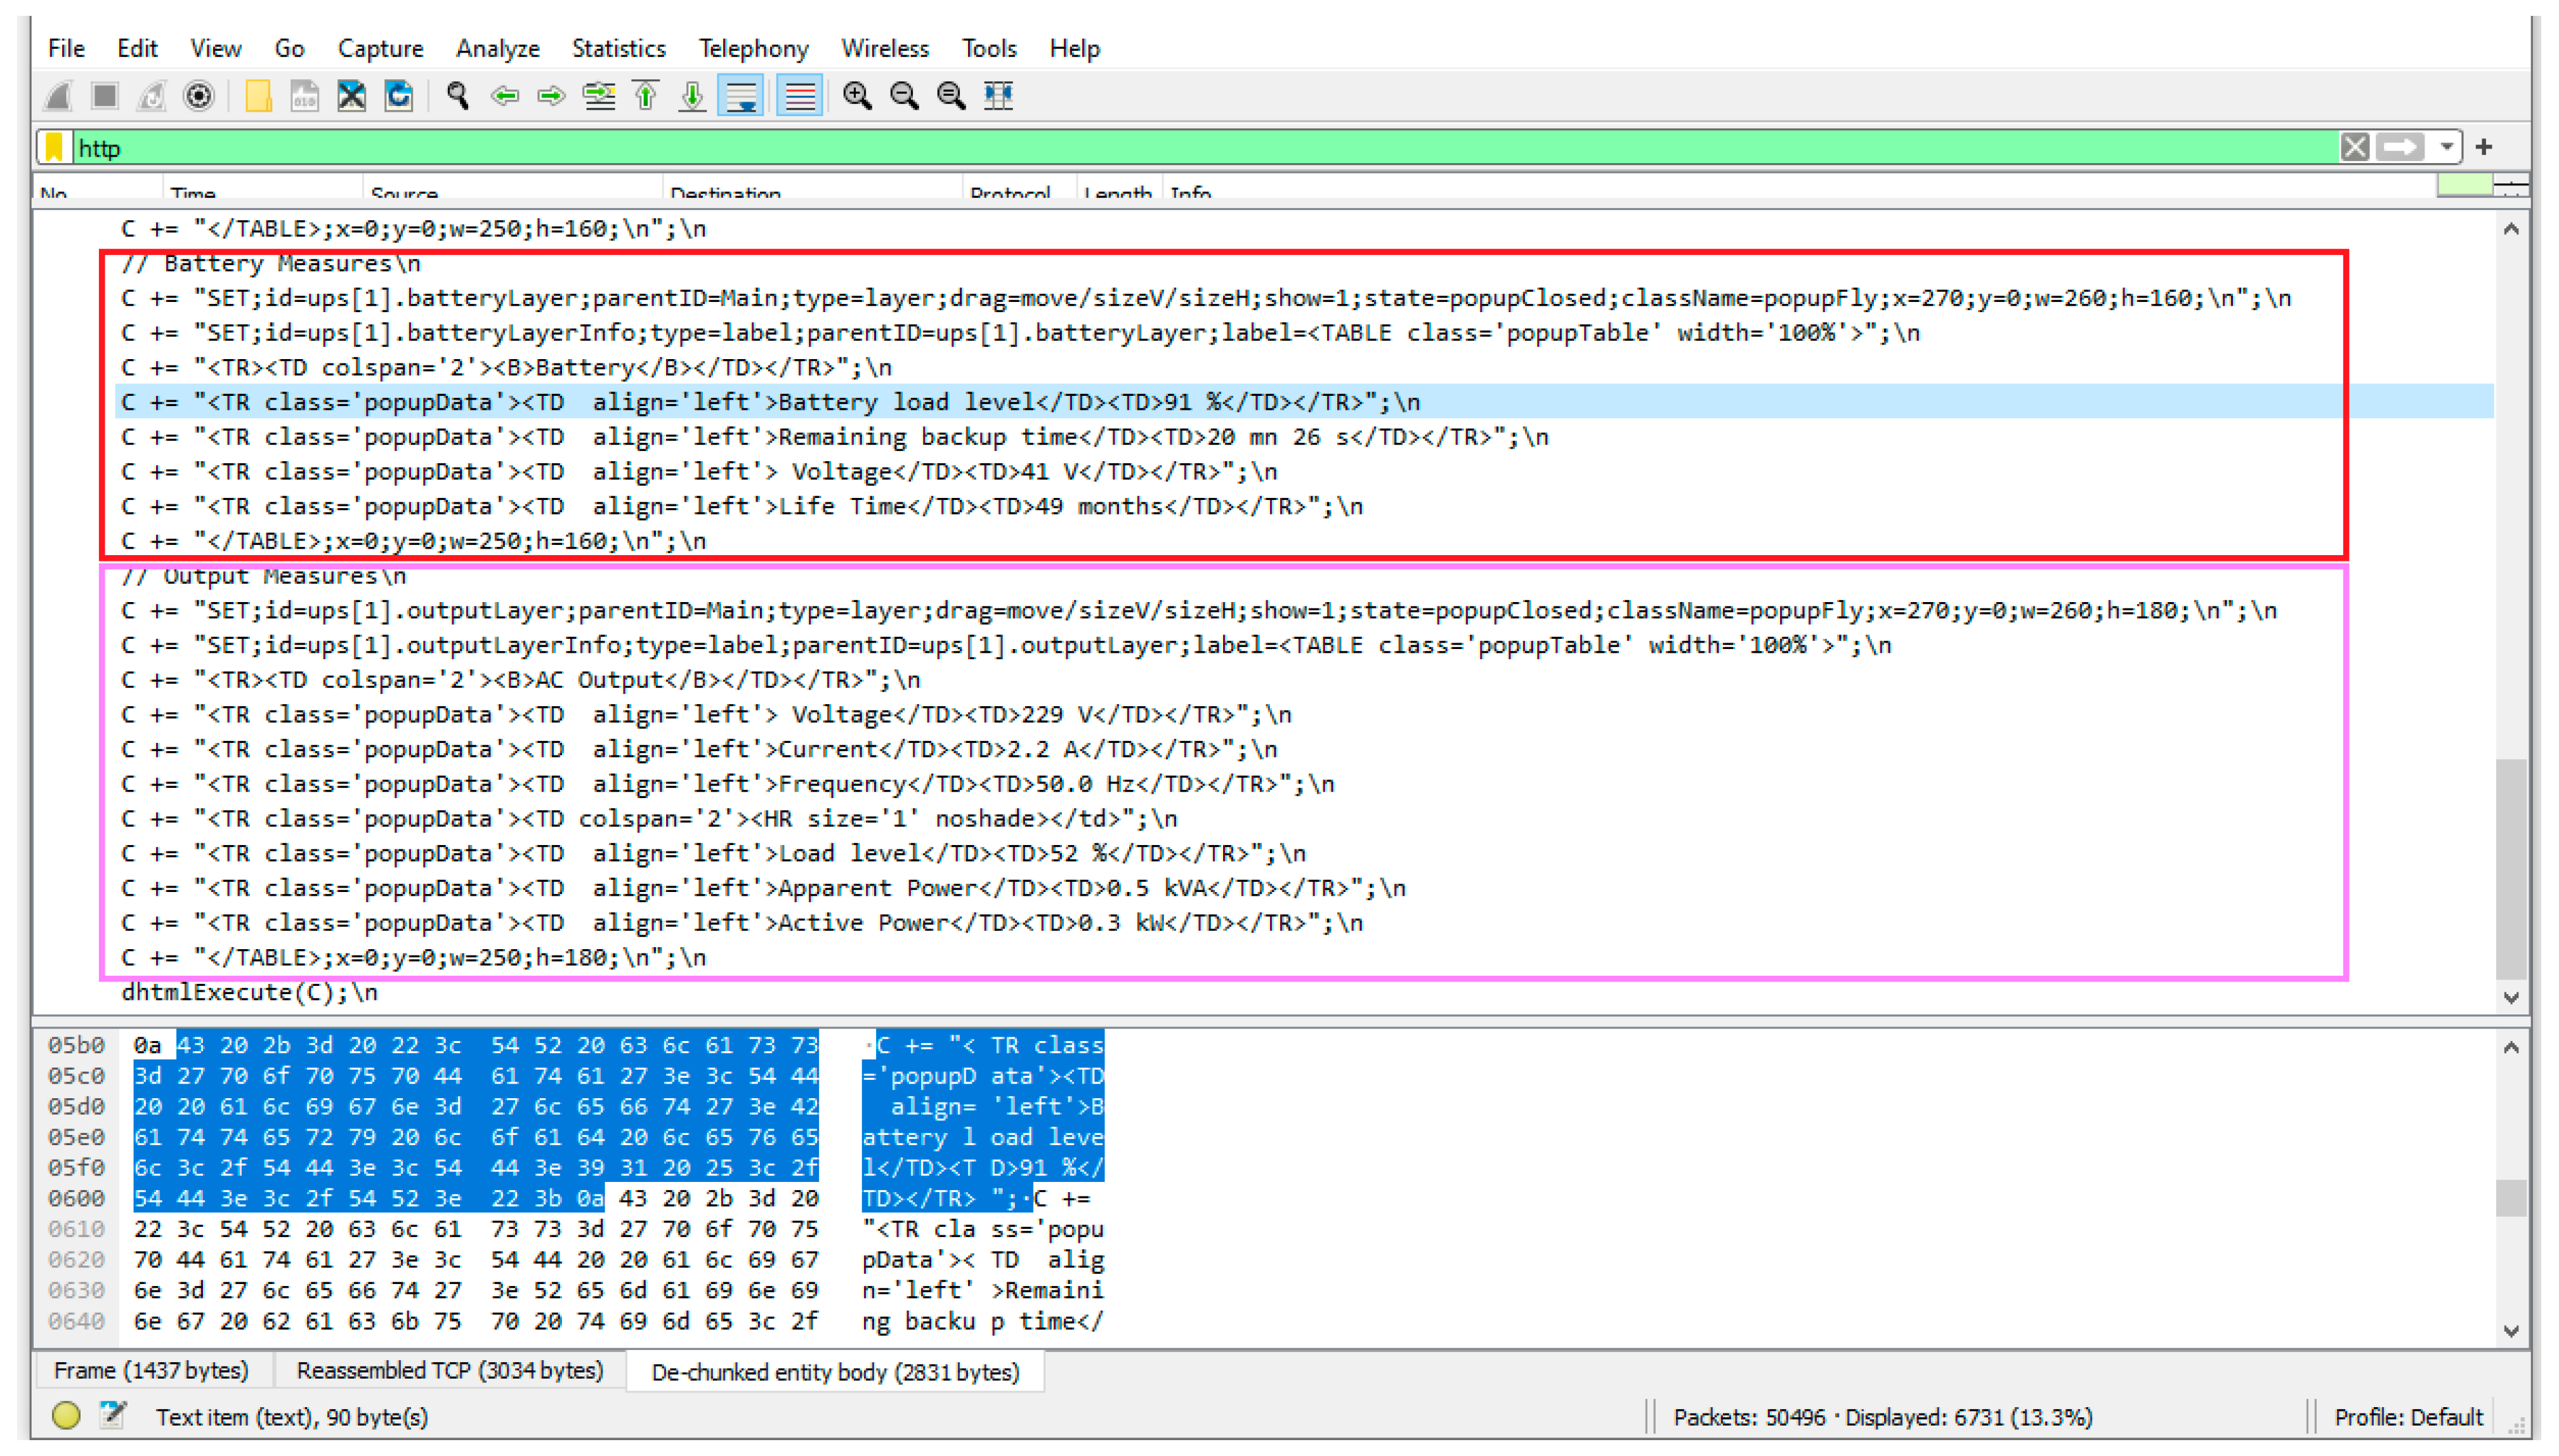Toggle auto-scroll during live capture
Viewport: 2559px width, 1456px height.
741,96
